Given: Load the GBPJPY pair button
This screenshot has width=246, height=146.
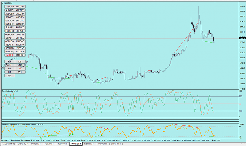Looking at the screenshot, I should (9, 38).
